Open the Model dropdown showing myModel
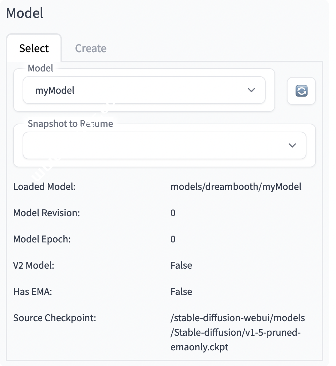 tap(138, 90)
